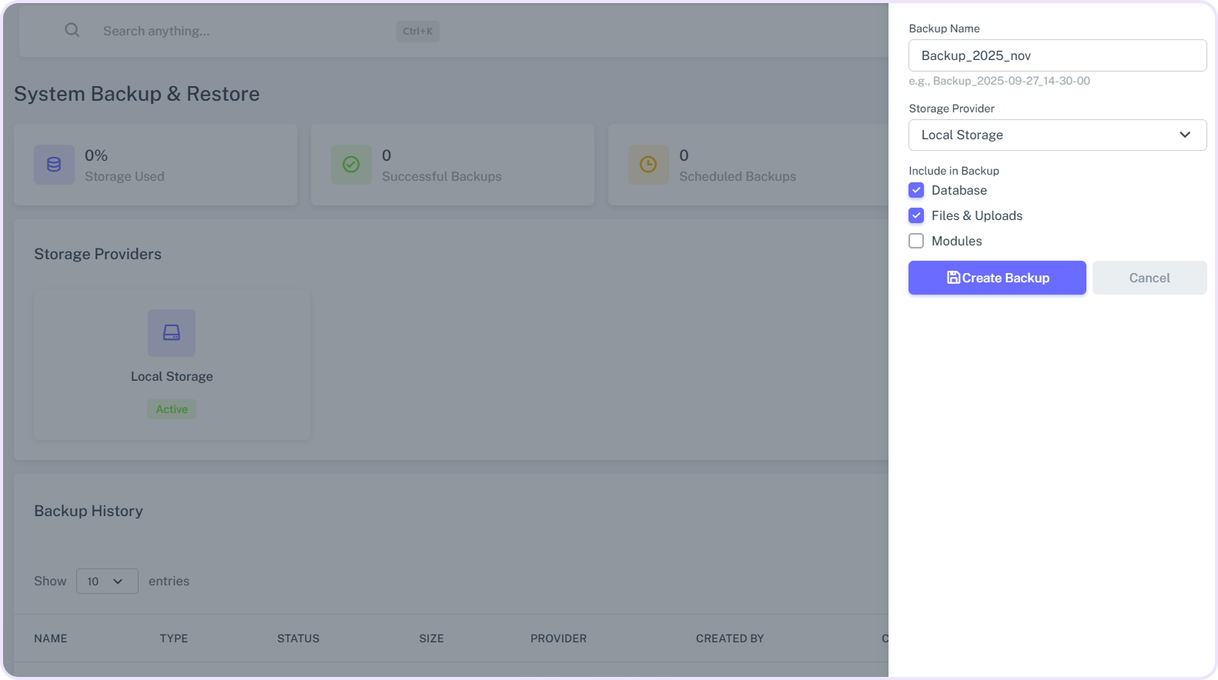This screenshot has width=1218, height=680.
Task: Open the Storage Provider dropdown
Action: [x=1056, y=135]
